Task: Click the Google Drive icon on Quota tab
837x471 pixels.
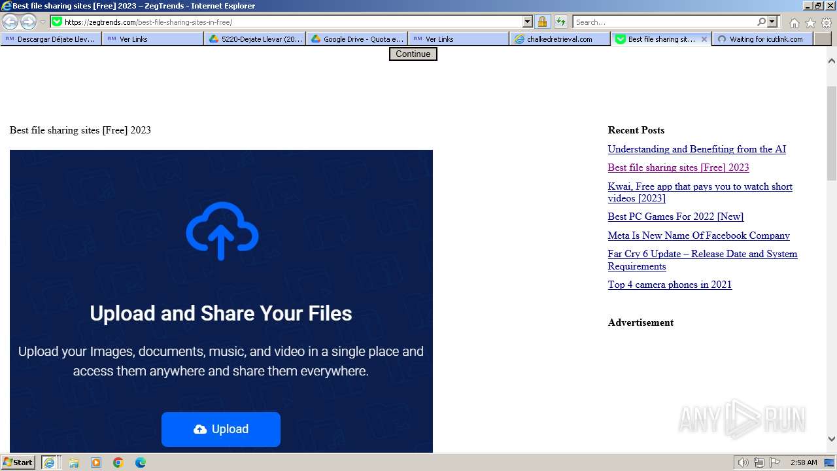Action: [316, 39]
